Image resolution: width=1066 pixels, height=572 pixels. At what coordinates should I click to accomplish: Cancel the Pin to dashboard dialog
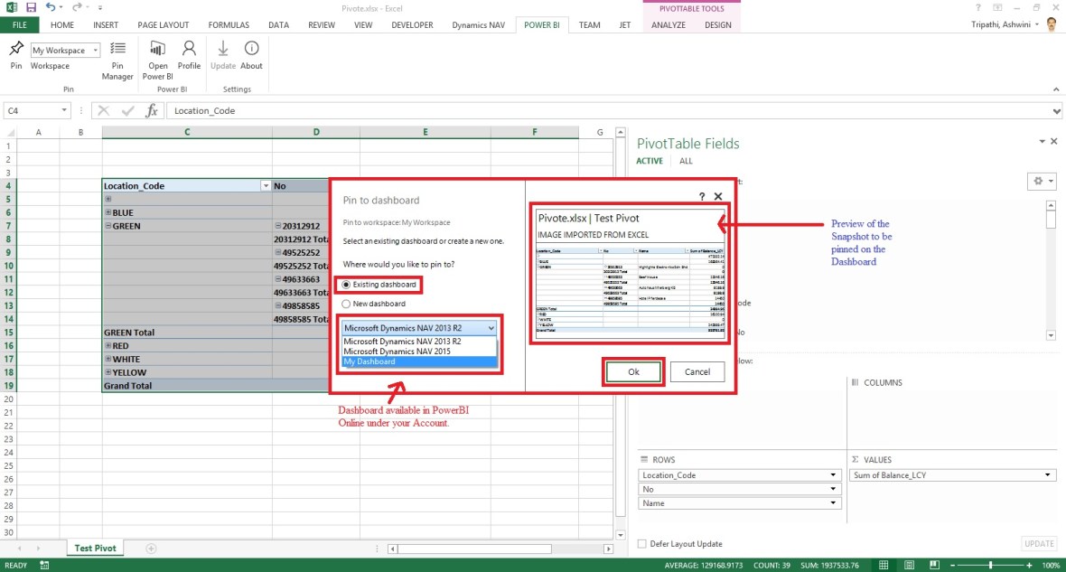[x=697, y=371]
